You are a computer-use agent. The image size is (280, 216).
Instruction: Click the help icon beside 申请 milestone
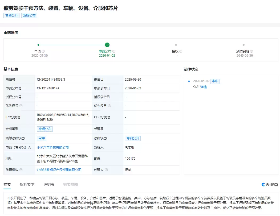[43, 51]
